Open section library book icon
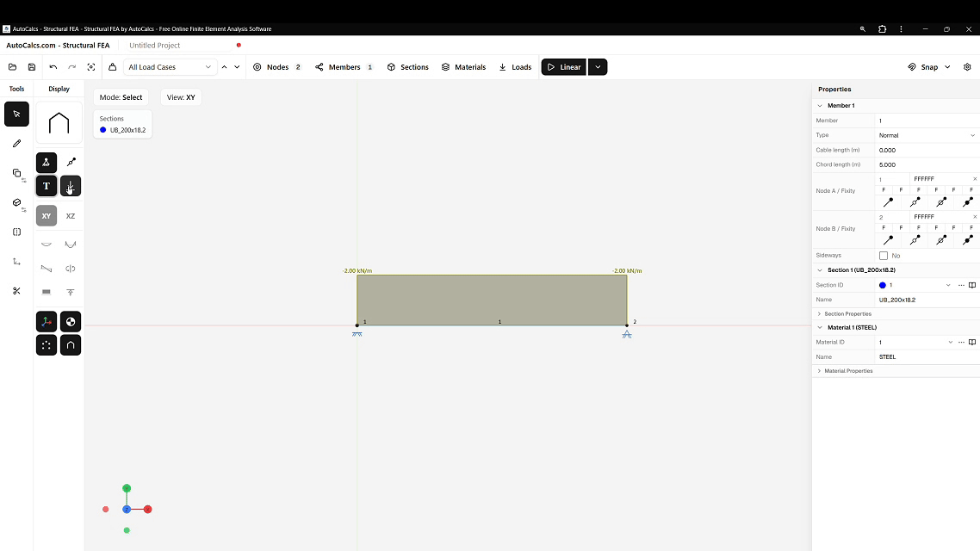 click(x=972, y=285)
